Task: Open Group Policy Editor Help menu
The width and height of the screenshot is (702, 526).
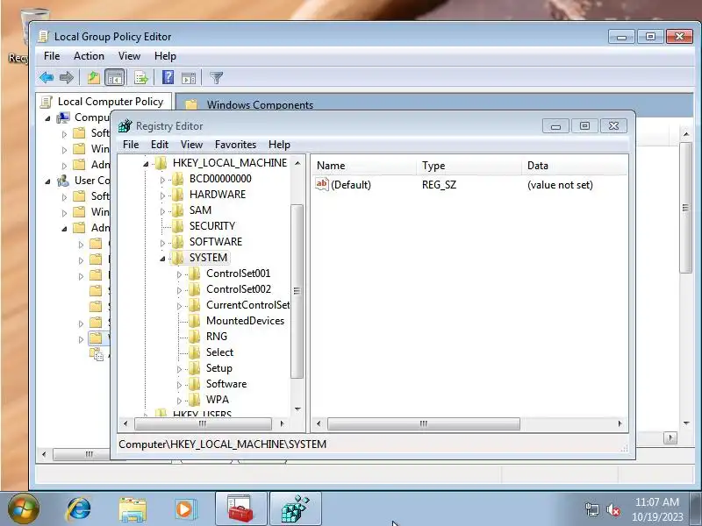Action: coord(165,56)
